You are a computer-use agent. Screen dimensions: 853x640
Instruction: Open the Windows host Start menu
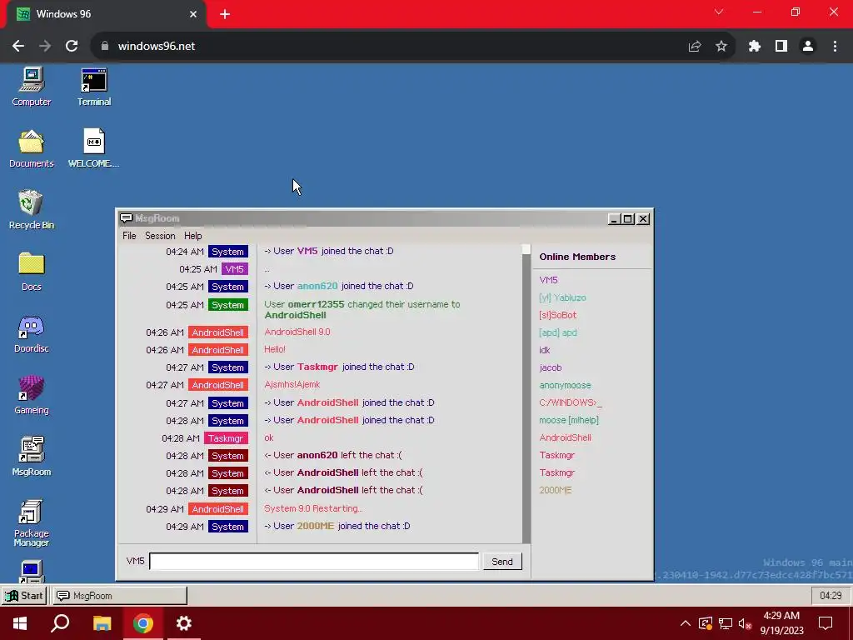(20, 623)
